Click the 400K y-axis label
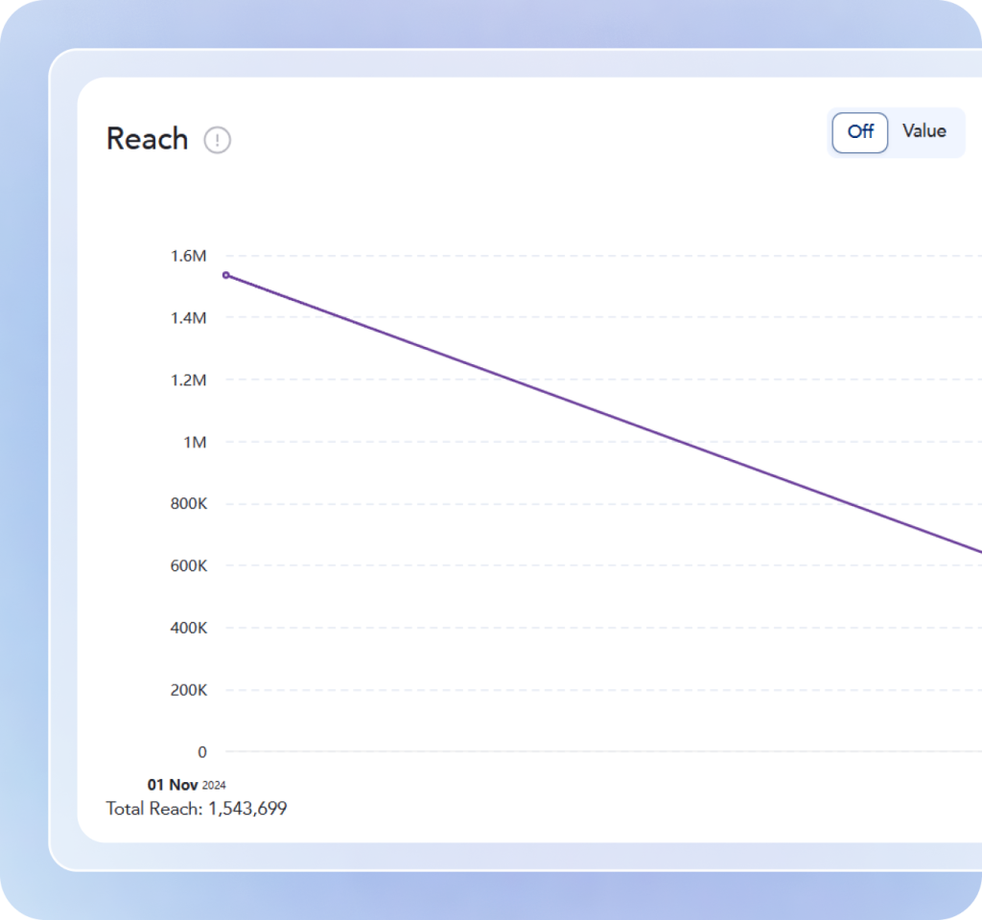The width and height of the screenshot is (982, 920). 189,629
